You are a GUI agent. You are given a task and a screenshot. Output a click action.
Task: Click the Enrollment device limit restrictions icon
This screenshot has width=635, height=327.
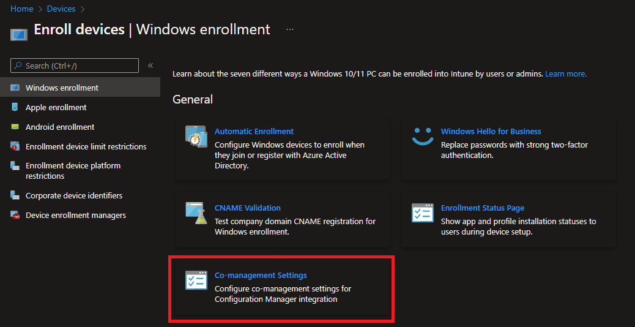click(x=15, y=146)
